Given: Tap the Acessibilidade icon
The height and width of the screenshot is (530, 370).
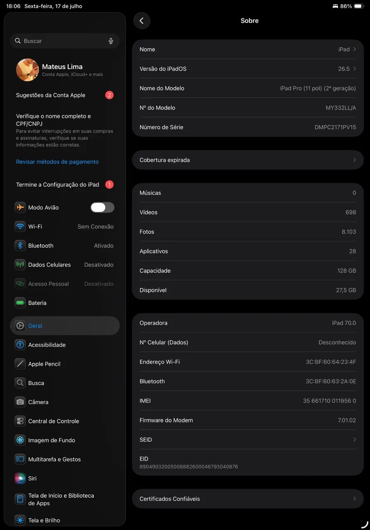Looking at the screenshot, I should (x=20, y=345).
